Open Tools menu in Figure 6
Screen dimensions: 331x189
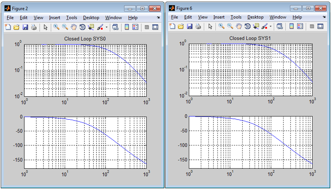coord(236,17)
